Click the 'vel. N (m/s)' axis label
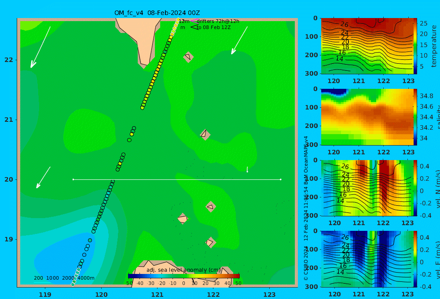440x299 pixels. click(x=438, y=189)
